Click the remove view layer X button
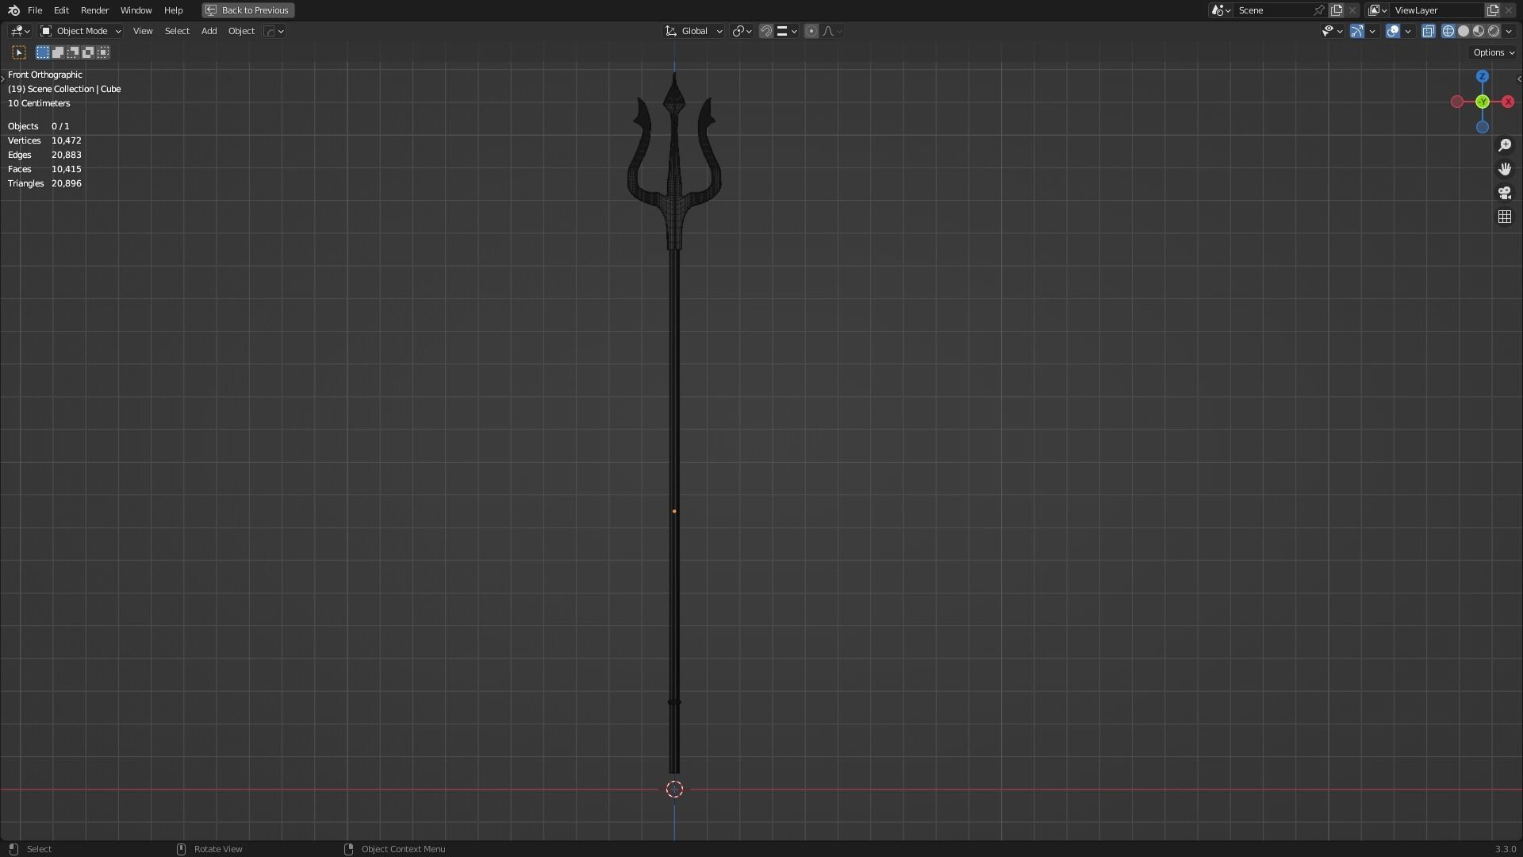 pos(1509,10)
